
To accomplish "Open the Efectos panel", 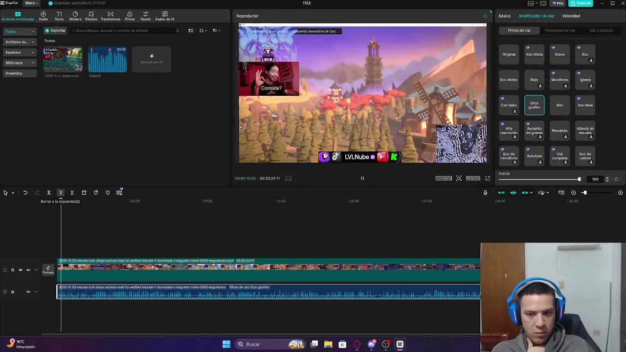I will coord(91,16).
